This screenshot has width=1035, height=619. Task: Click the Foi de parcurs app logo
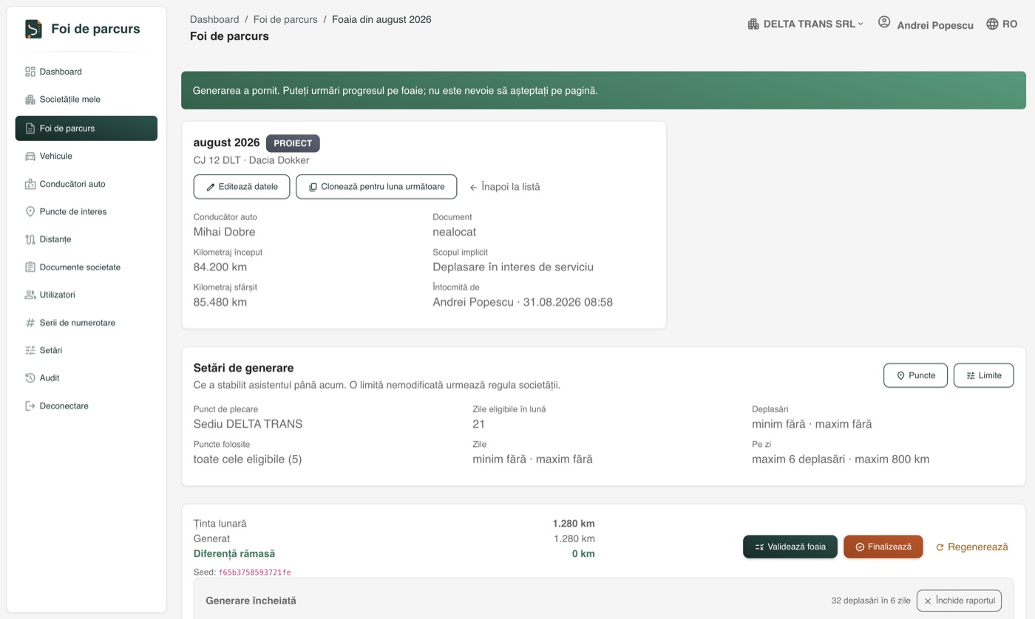pos(33,29)
